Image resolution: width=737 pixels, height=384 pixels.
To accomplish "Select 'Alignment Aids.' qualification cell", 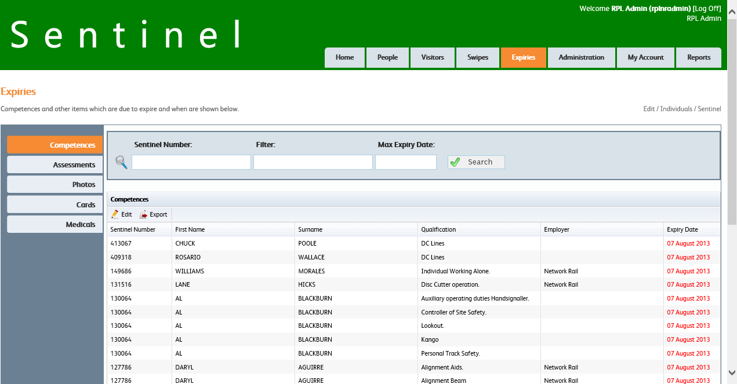I will (x=480, y=367).
